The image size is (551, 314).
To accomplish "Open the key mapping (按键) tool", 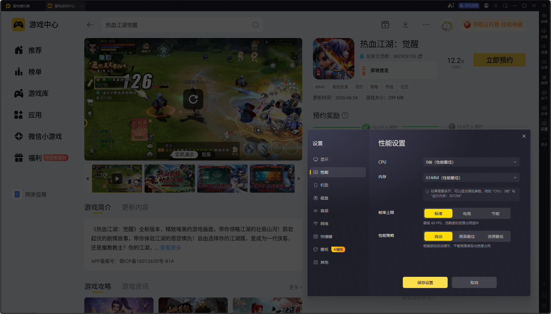I will coord(544,18).
